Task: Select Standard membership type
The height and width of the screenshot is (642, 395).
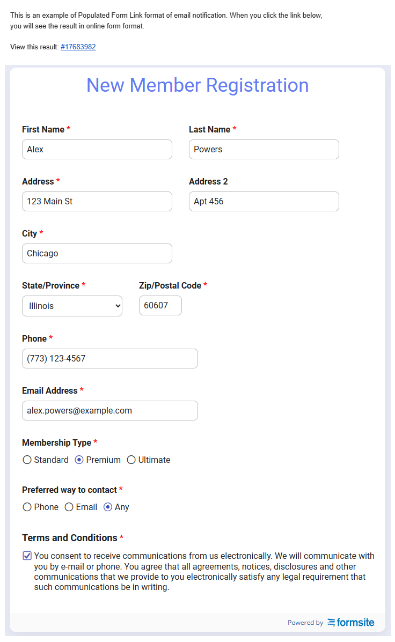Action: point(27,460)
